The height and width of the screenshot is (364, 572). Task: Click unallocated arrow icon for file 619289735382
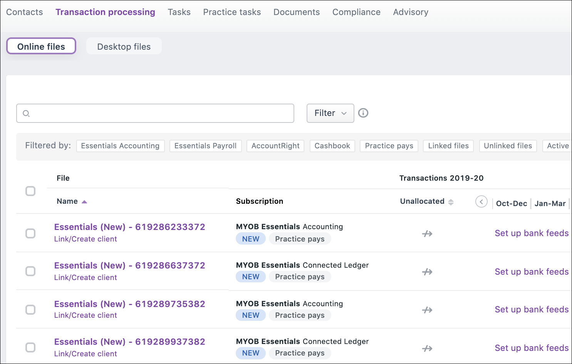427,310
